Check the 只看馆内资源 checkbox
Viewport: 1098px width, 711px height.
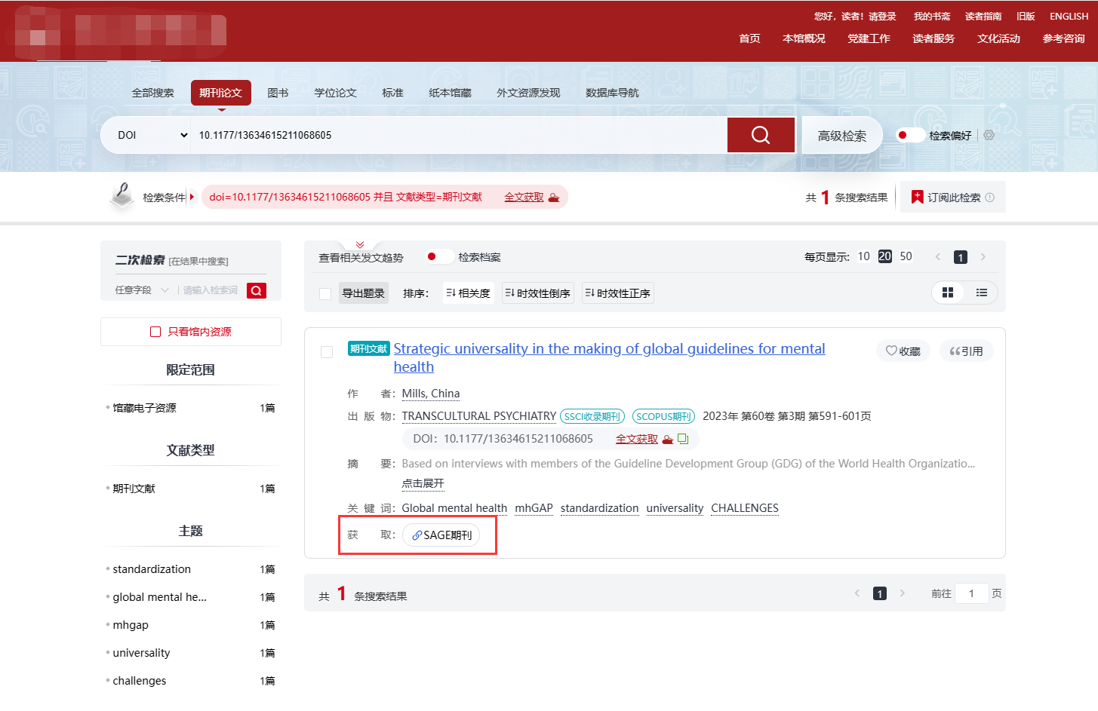pos(155,332)
